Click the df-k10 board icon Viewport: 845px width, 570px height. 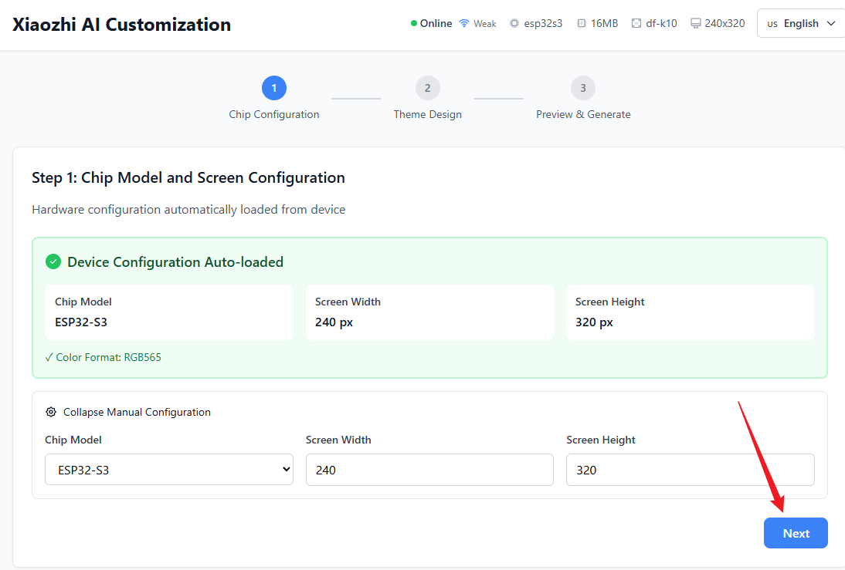636,23
